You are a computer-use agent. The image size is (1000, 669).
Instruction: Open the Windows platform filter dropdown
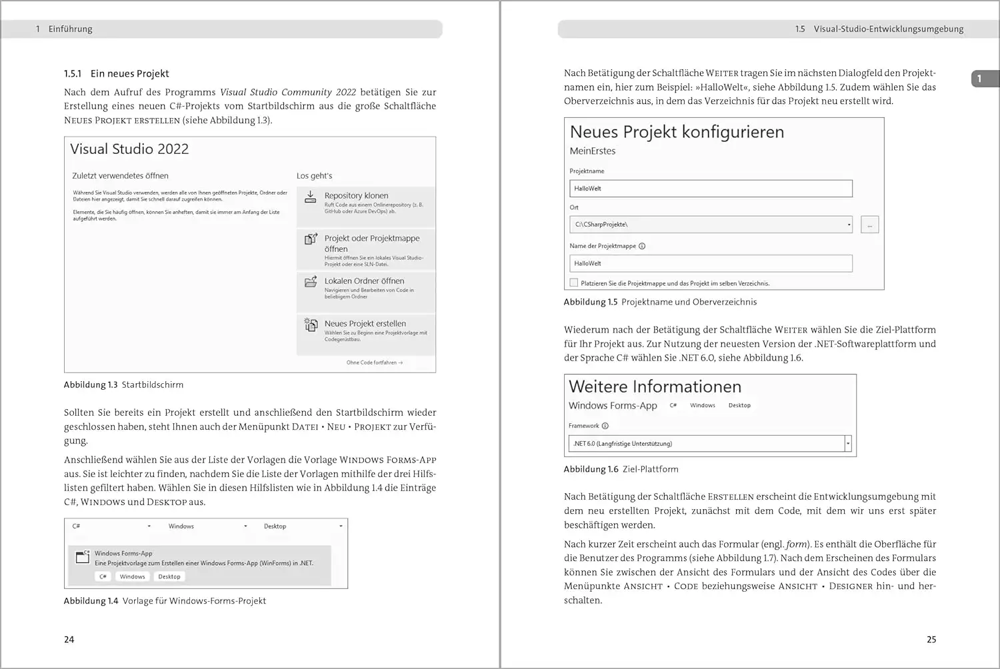click(245, 526)
